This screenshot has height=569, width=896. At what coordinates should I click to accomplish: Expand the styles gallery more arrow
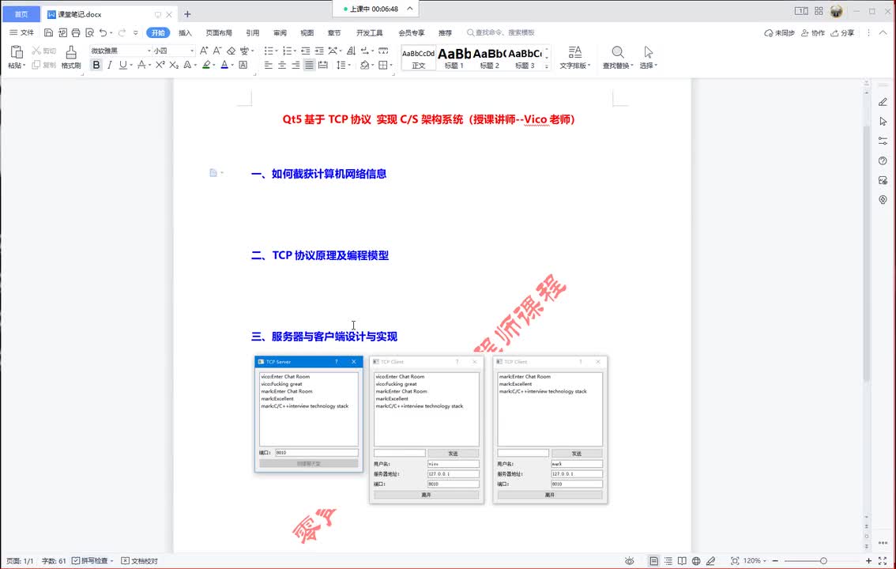click(x=546, y=66)
